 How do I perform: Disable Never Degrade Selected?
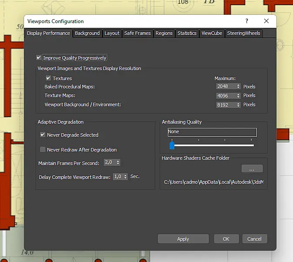[43, 134]
